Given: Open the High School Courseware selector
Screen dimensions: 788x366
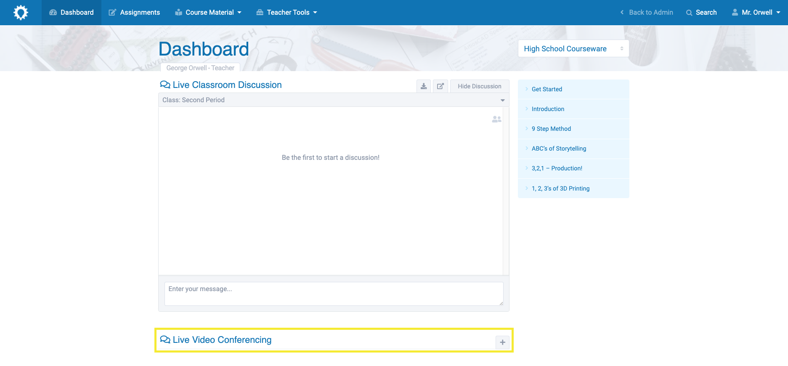Looking at the screenshot, I should point(573,48).
